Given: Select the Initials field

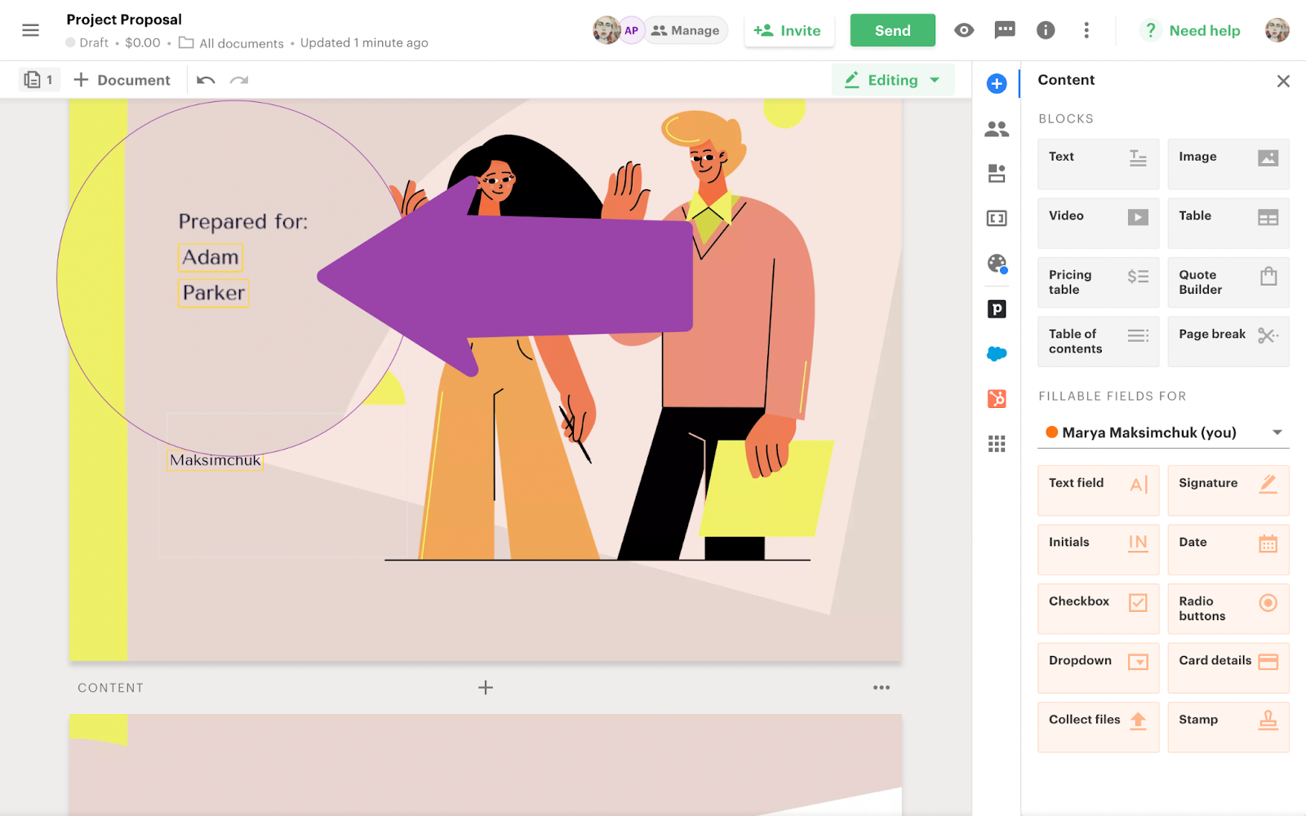Looking at the screenshot, I should [x=1098, y=549].
